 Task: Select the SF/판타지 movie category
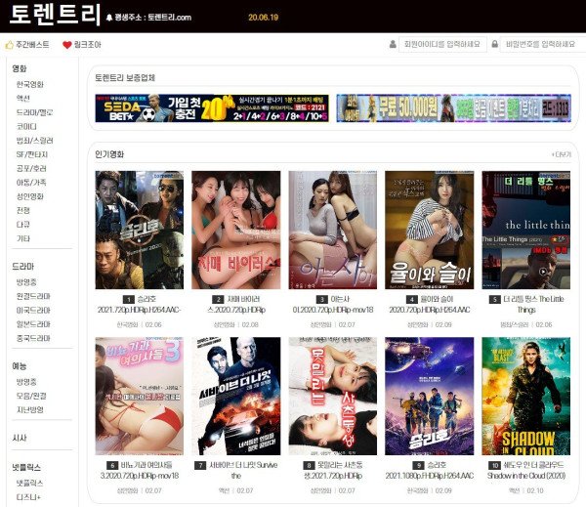click(32, 153)
